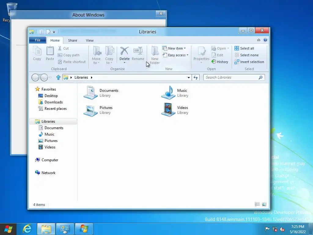Click the Refresh button by address bar
The width and height of the screenshot is (313, 235).
(196, 77)
